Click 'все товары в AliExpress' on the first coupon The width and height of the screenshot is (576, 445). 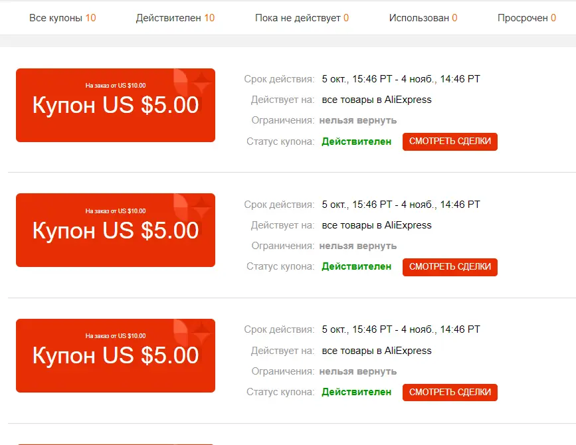pos(377,100)
